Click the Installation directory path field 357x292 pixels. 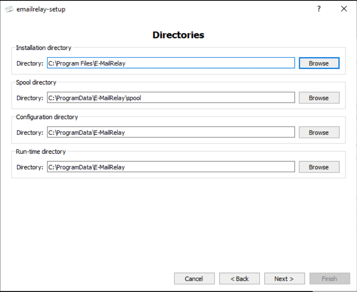click(171, 63)
